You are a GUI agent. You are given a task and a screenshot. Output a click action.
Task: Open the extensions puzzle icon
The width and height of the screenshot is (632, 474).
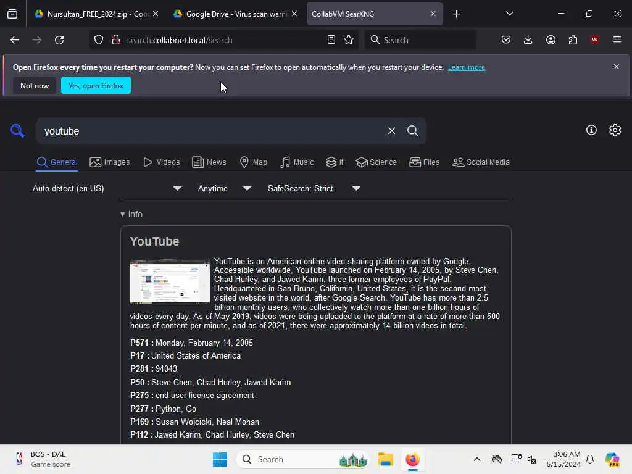[x=573, y=40]
